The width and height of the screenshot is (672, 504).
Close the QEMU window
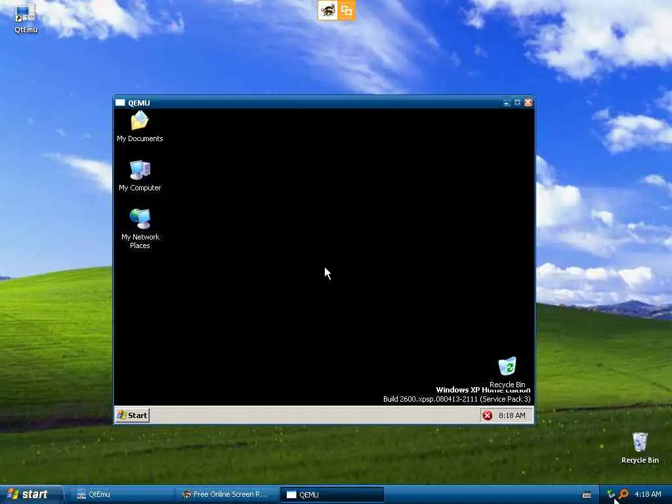click(x=528, y=102)
